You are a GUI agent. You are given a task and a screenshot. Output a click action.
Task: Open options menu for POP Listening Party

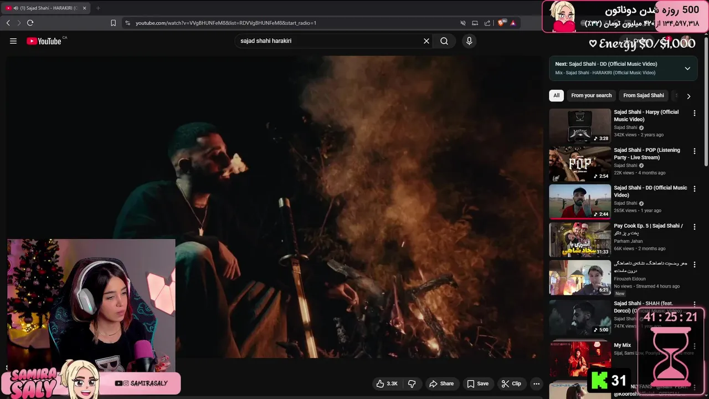point(694,151)
